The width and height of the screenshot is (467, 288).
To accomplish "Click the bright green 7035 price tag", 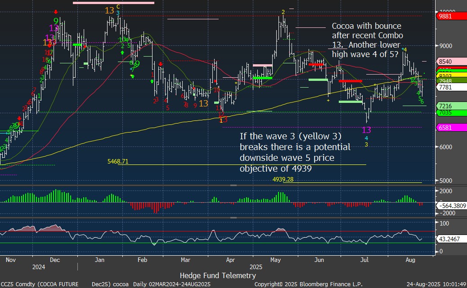I will [451, 112].
